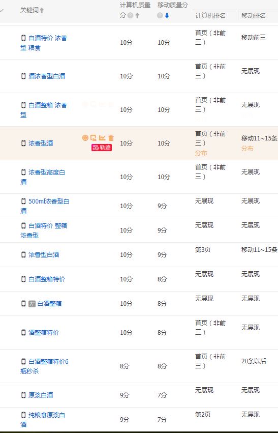278x433 pixels.
Task: Click the gray 左 badge before 白酒整箱
Action: (x=32, y=304)
